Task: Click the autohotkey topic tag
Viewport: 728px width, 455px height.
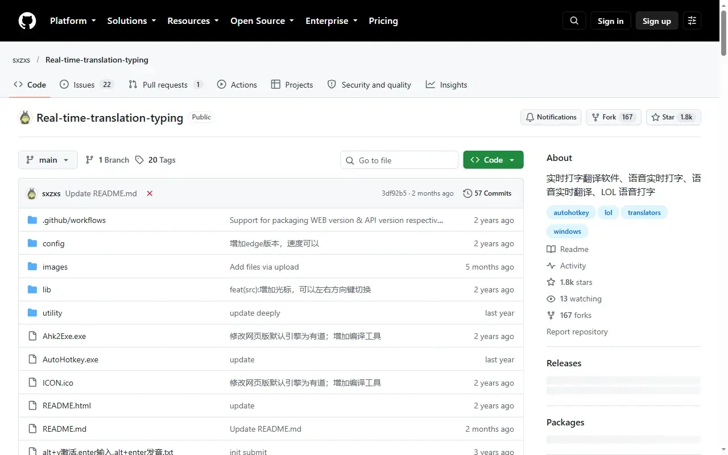Action: 571,212
